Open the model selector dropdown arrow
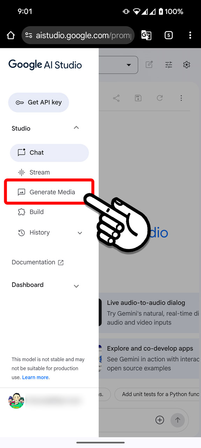Image resolution: width=201 pixels, height=448 pixels. click(x=129, y=65)
